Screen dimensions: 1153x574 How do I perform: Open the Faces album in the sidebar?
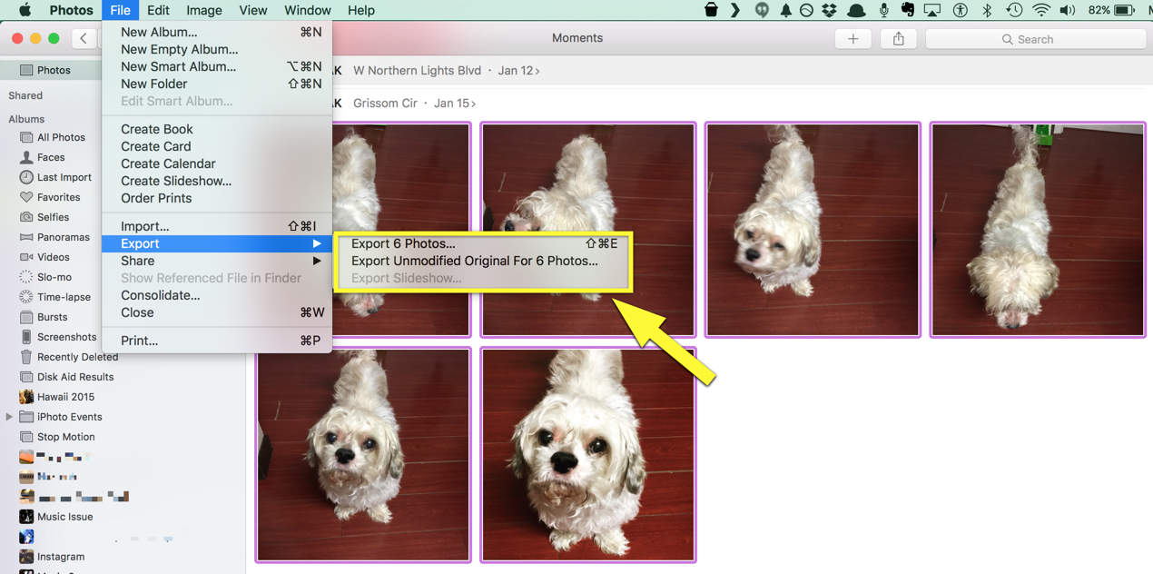pos(51,157)
